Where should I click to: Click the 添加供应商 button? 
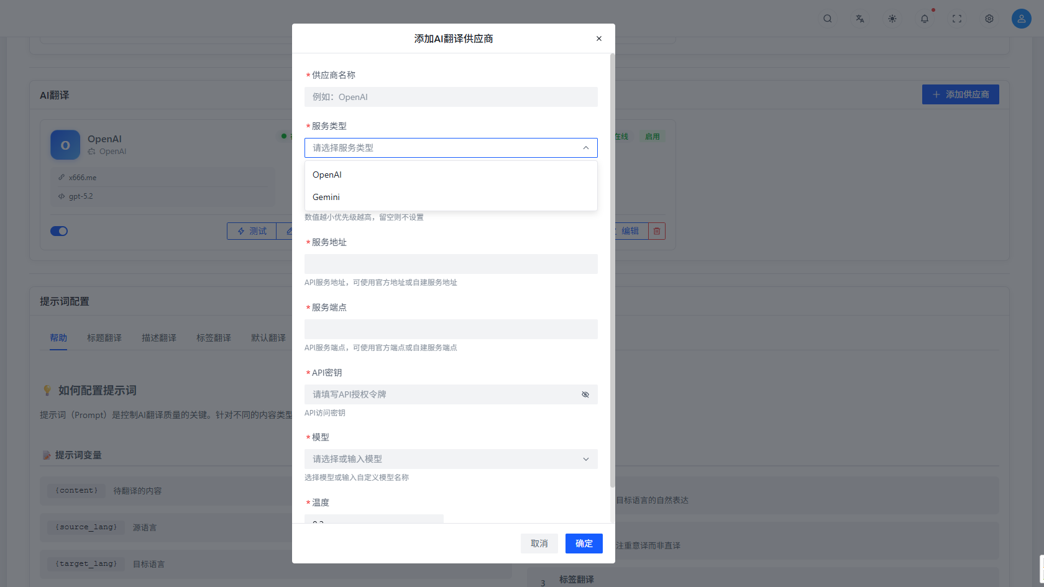(x=960, y=94)
